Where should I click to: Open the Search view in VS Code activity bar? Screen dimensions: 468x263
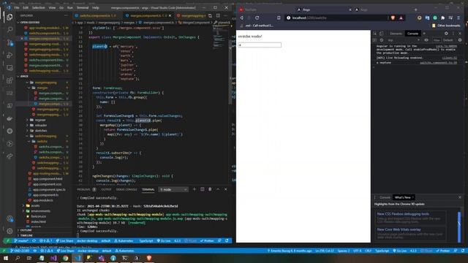coord(10,29)
